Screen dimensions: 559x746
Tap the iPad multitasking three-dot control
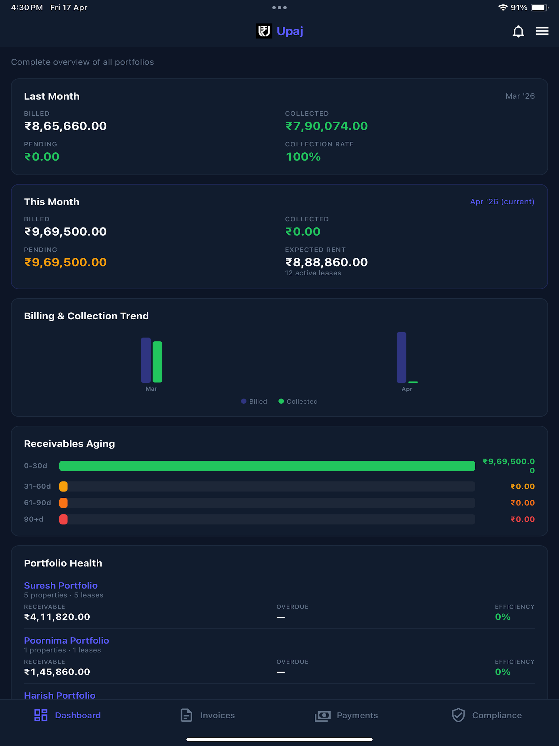pyautogui.click(x=279, y=7)
